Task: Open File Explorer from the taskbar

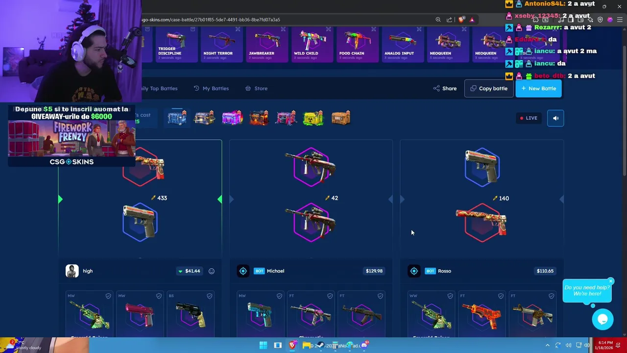Action: tap(306, 345)
